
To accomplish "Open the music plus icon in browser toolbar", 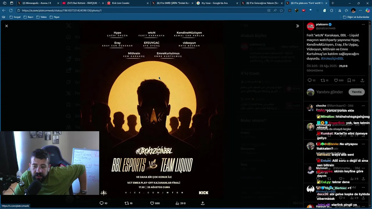I will click(x=339, y=10).
